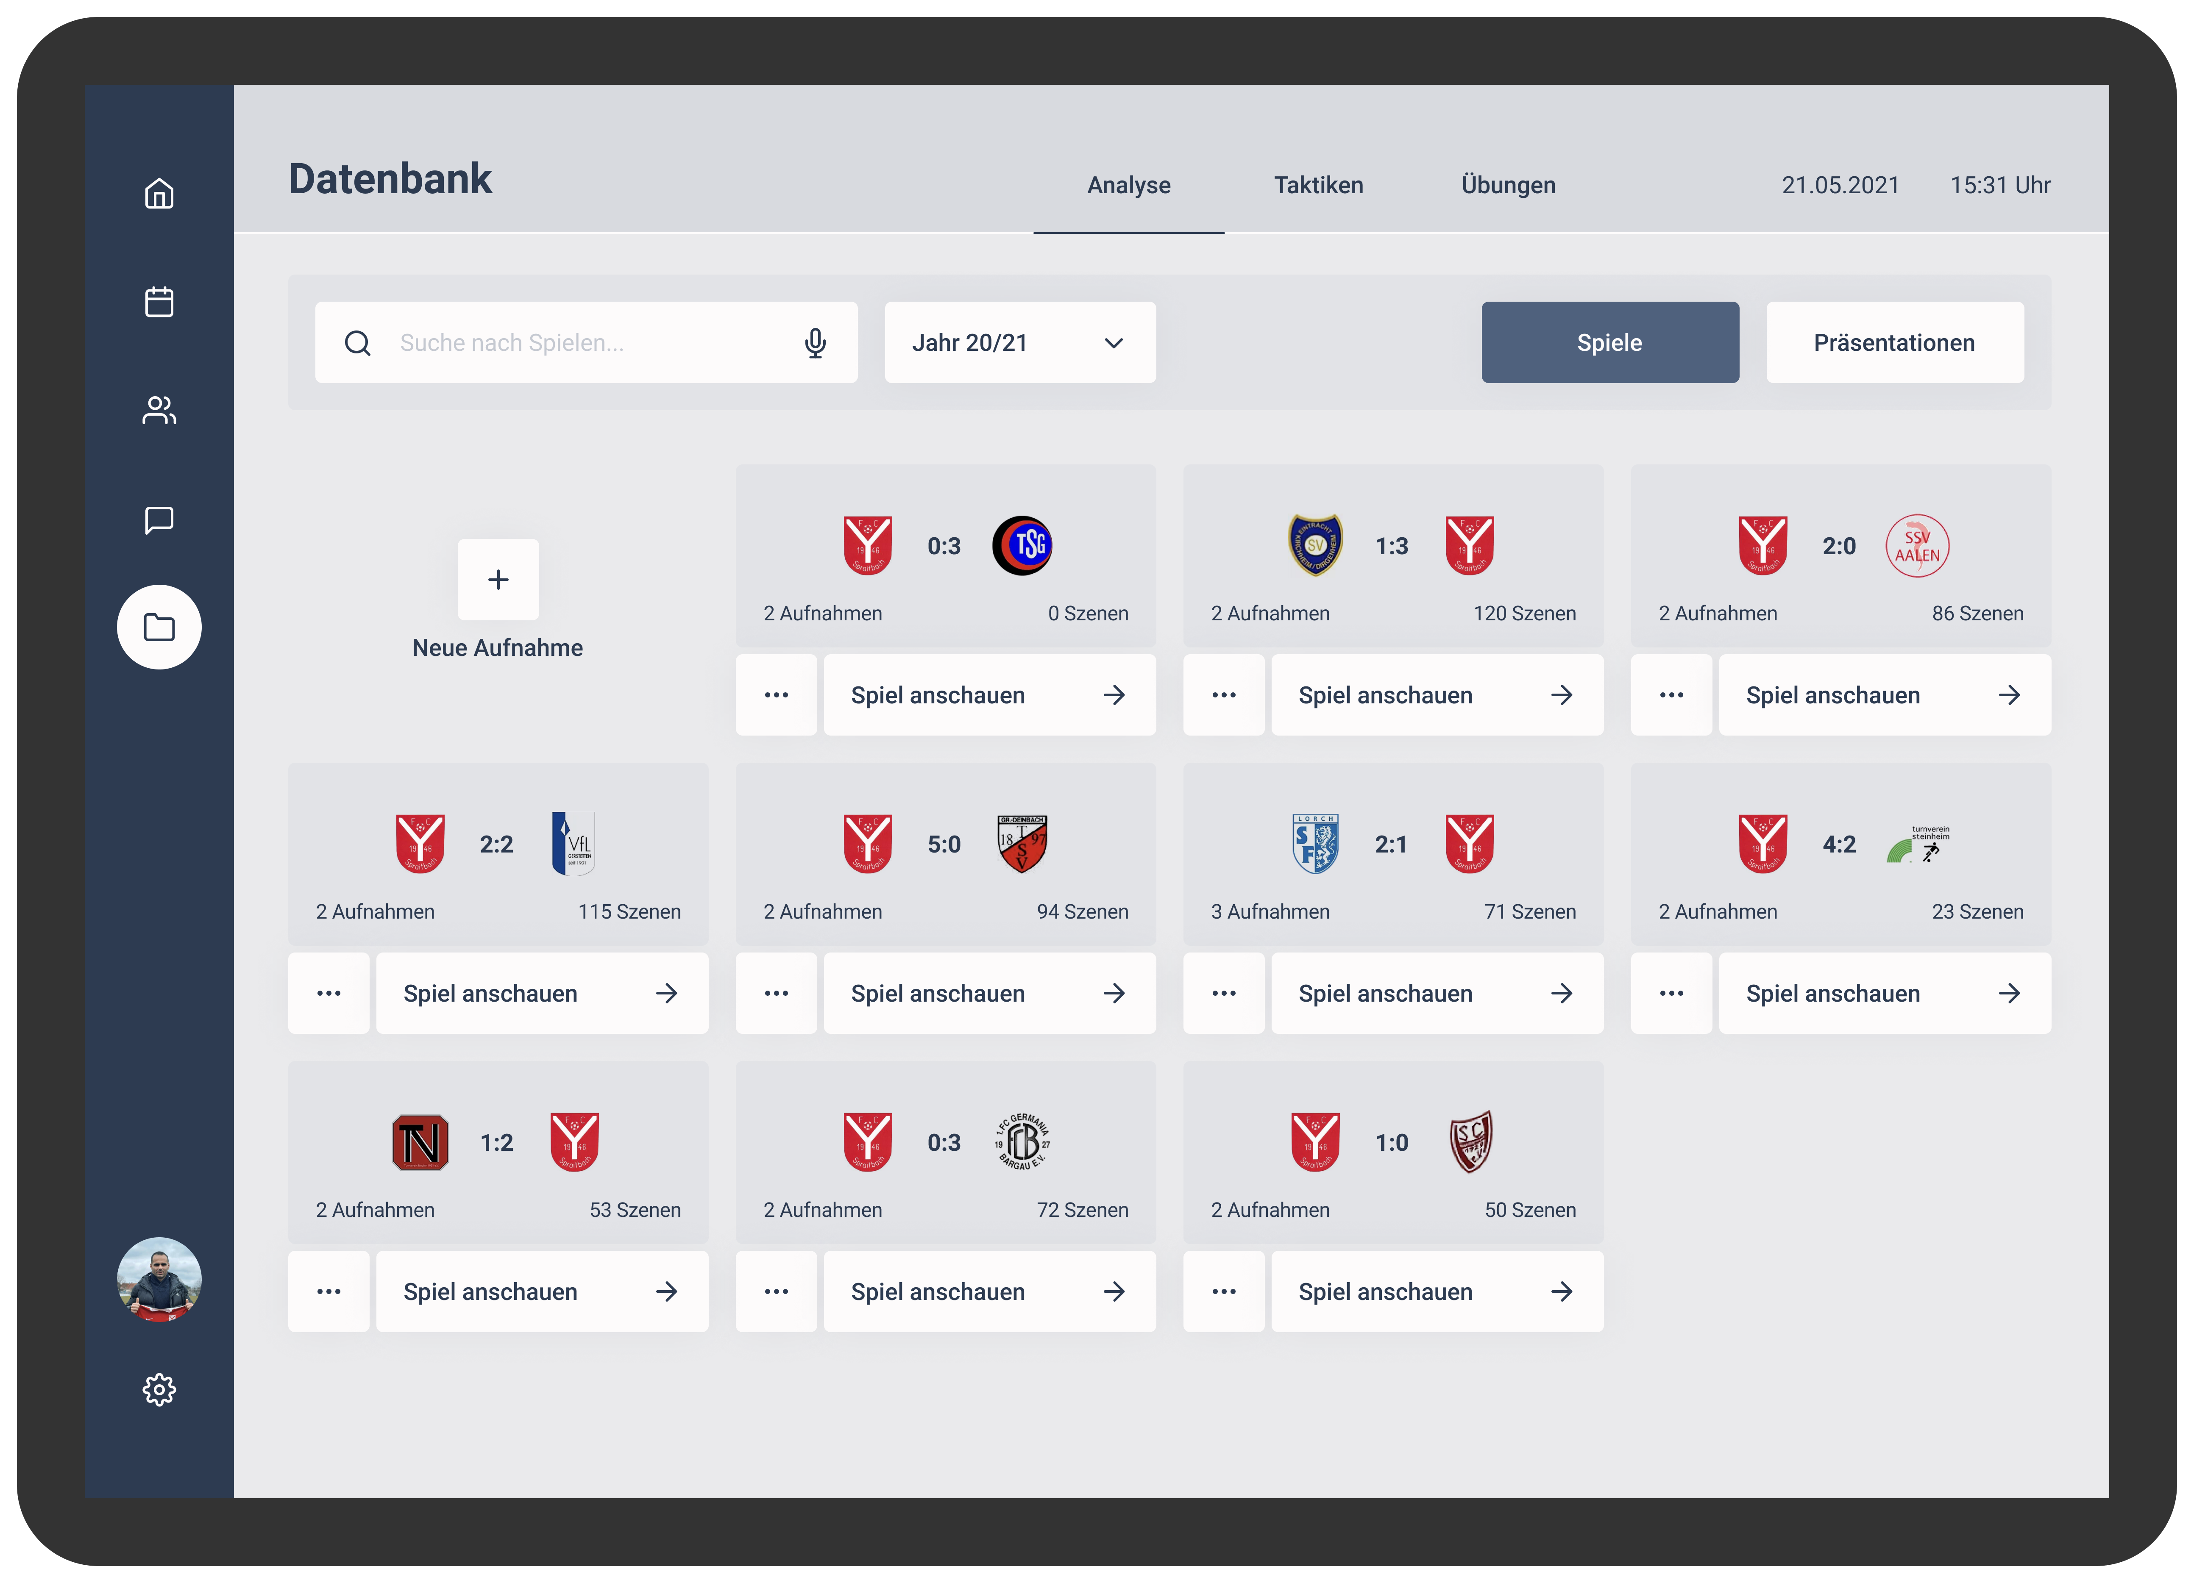Select the Spiele view button

pyautogui.click(x=1610, y=342)
